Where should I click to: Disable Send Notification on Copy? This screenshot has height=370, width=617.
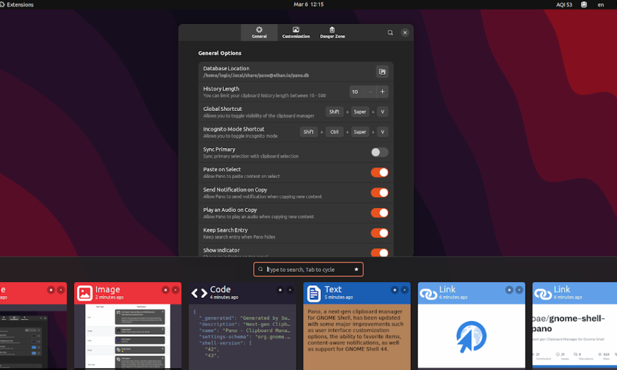(379, 192)
